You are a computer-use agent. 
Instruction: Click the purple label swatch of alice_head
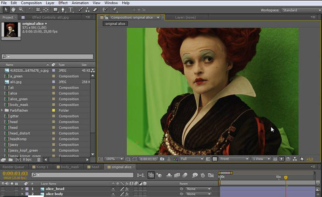(27, 189)
